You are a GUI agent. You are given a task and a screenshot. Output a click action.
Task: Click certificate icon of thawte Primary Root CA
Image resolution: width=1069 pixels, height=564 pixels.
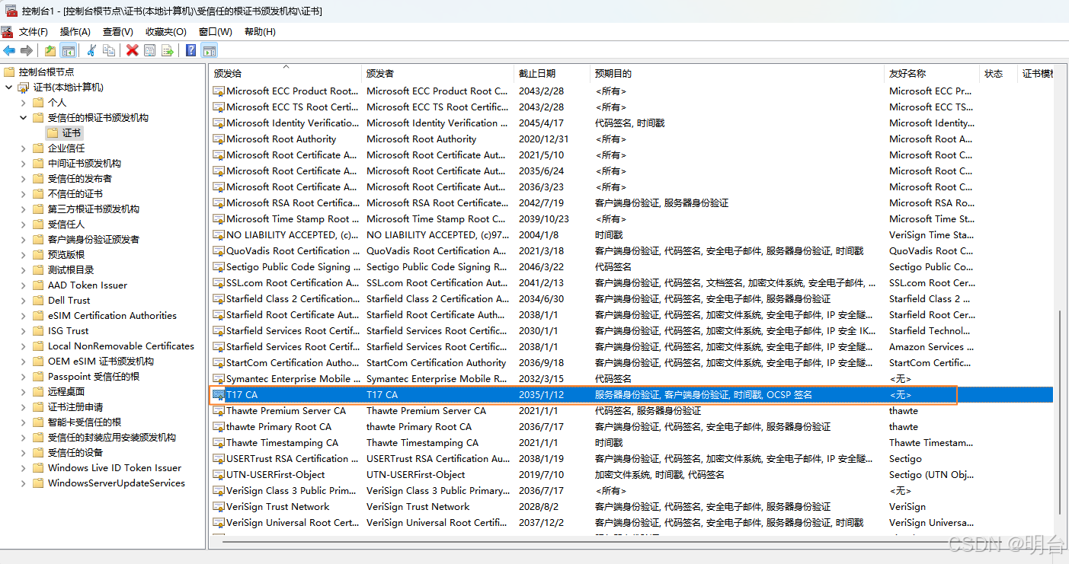click(x=219, y=427)
